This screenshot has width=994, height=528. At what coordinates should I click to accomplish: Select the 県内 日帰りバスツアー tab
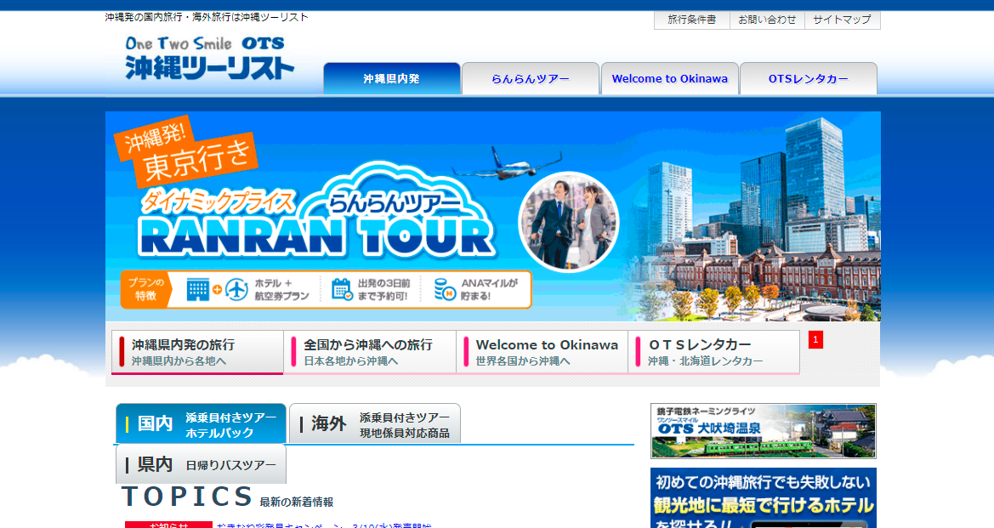pyautogui.click(x=201, y=464)
